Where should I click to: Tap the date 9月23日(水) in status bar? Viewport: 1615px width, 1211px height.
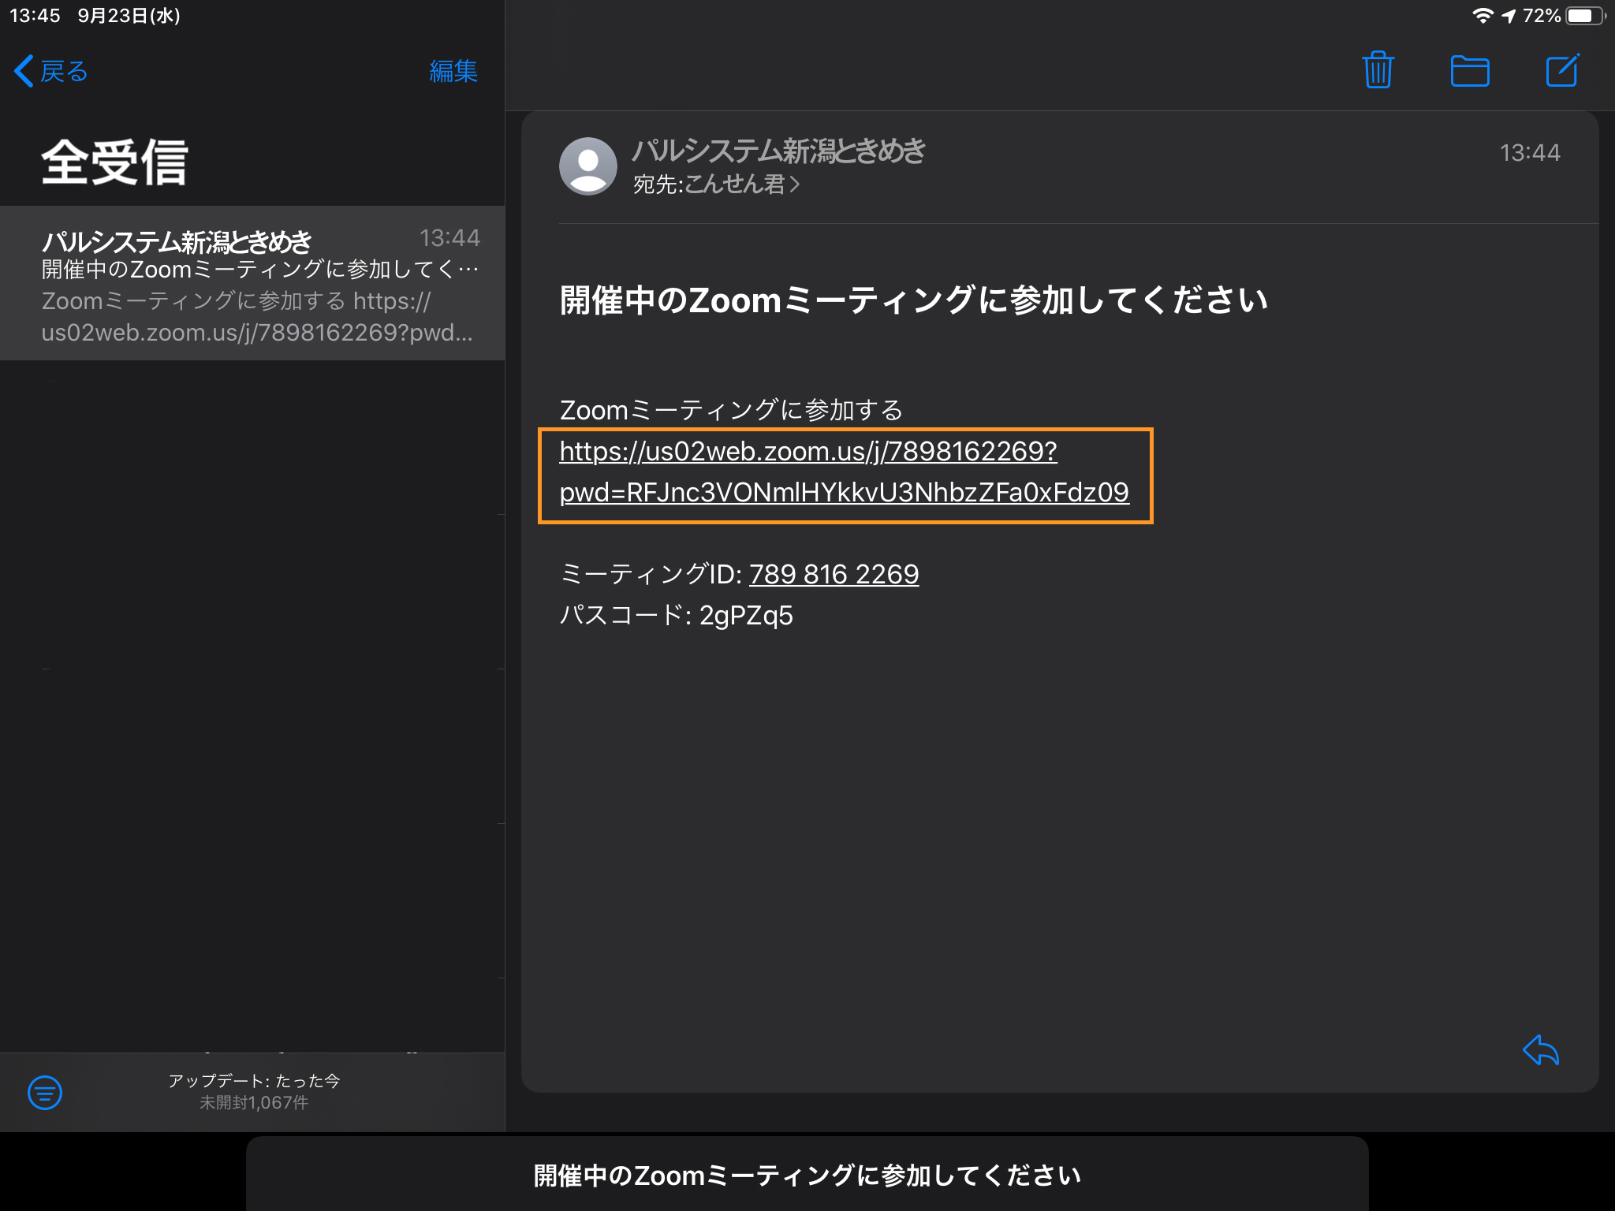tap(129, 16)
